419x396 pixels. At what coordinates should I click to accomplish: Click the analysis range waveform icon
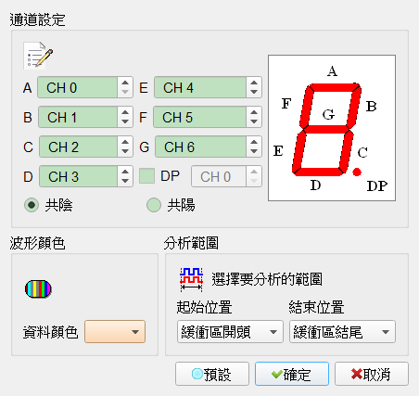(192, 280)
